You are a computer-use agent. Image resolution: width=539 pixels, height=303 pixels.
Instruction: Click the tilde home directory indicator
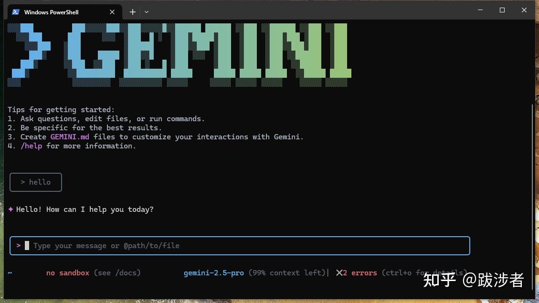pyautogui.click(x=10, y=272)
